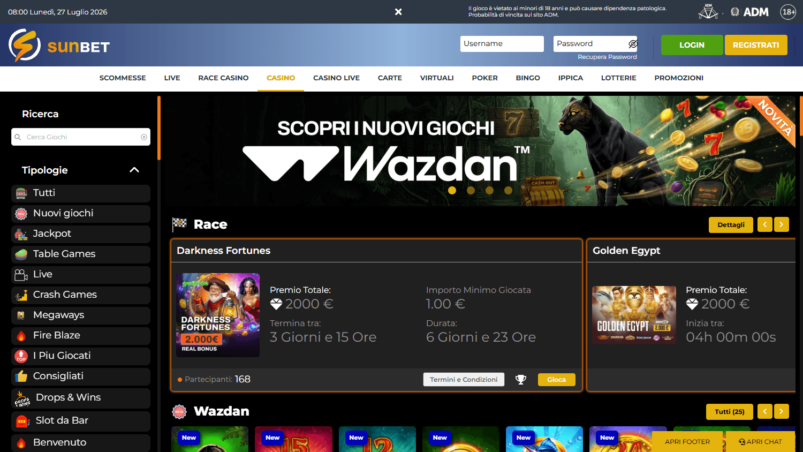Select second banner carousel dot
The width and height of the screenshot is (803, 452).
471,190
